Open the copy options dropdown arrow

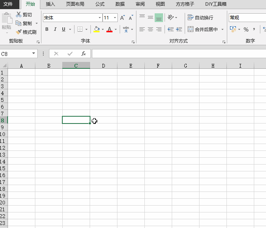36,23
